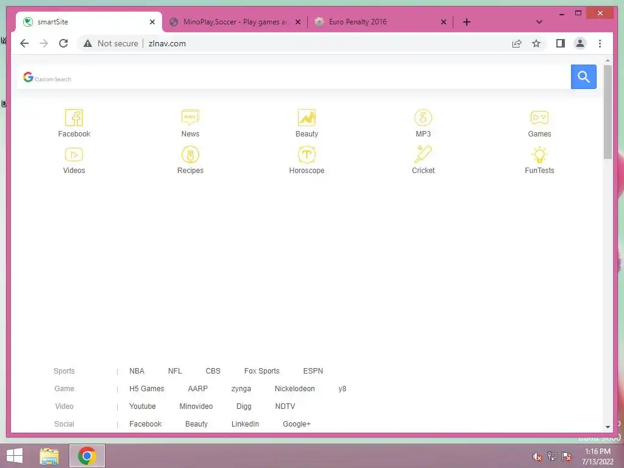Focus the Google Custom Search field
Viewport: 624px width, 468px height.
294,77
